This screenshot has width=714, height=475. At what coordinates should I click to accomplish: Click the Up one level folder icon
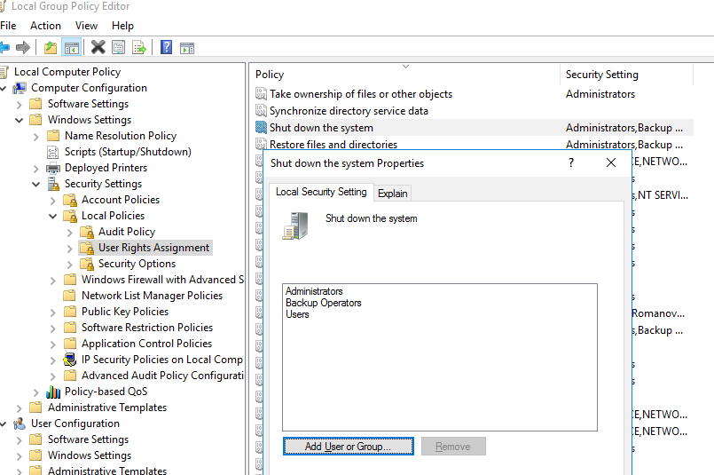[51, 47]
